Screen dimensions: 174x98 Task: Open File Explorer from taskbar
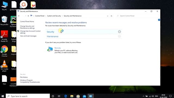tap(72, 96)
